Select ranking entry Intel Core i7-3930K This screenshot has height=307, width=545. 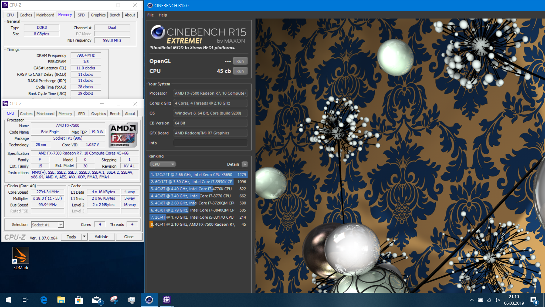(x=198, y=182)
